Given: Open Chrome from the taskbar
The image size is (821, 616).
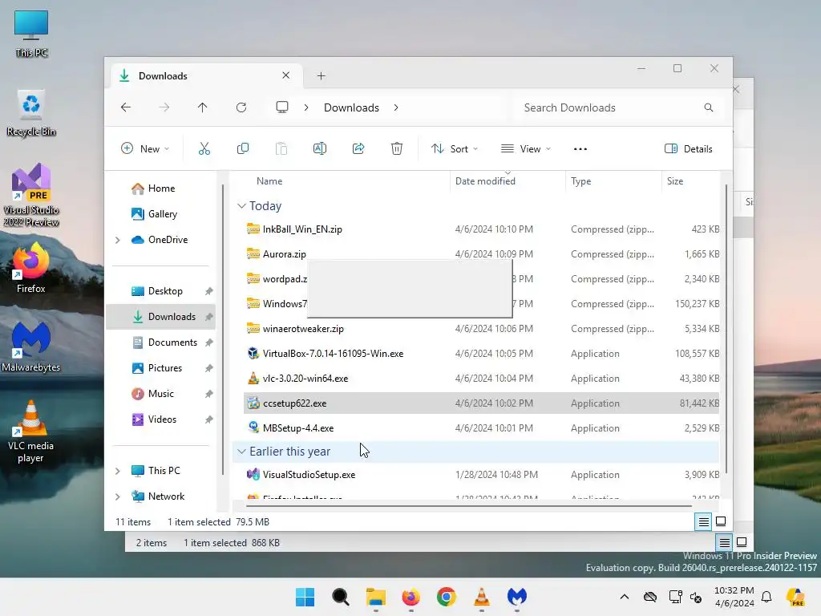Looking at the screenshot, I should tap(446, 597).
